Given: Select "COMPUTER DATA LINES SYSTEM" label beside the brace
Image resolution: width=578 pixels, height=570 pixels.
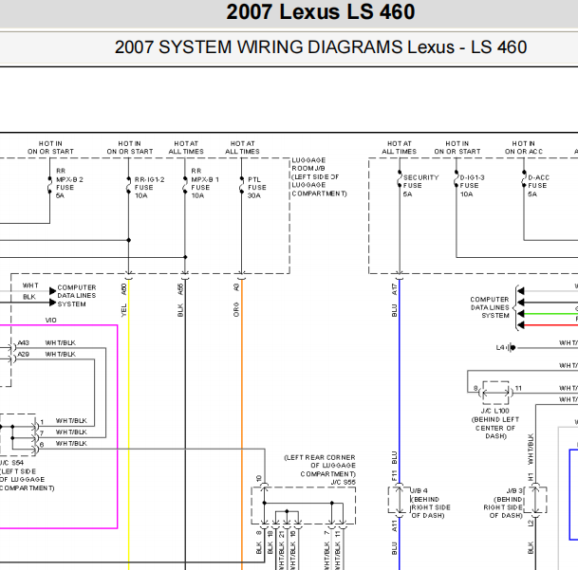Looking at the screenshot, I should (490, 307).
